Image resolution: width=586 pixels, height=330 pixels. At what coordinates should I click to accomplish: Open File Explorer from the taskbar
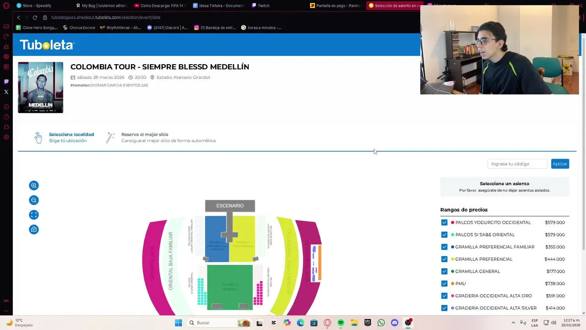pyautogui.click(x=354, y=323)
